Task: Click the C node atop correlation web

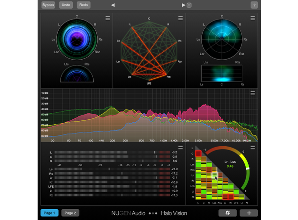Action: click(149, 19)
